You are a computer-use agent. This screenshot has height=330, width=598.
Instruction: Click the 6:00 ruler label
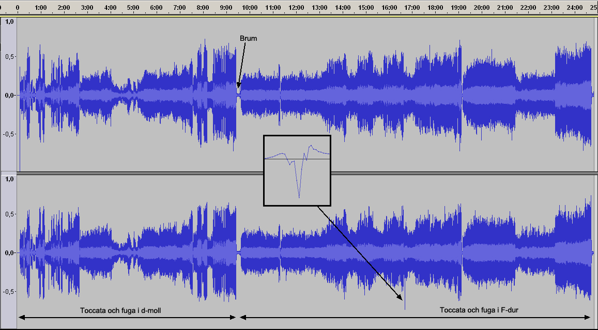[157, 7]
